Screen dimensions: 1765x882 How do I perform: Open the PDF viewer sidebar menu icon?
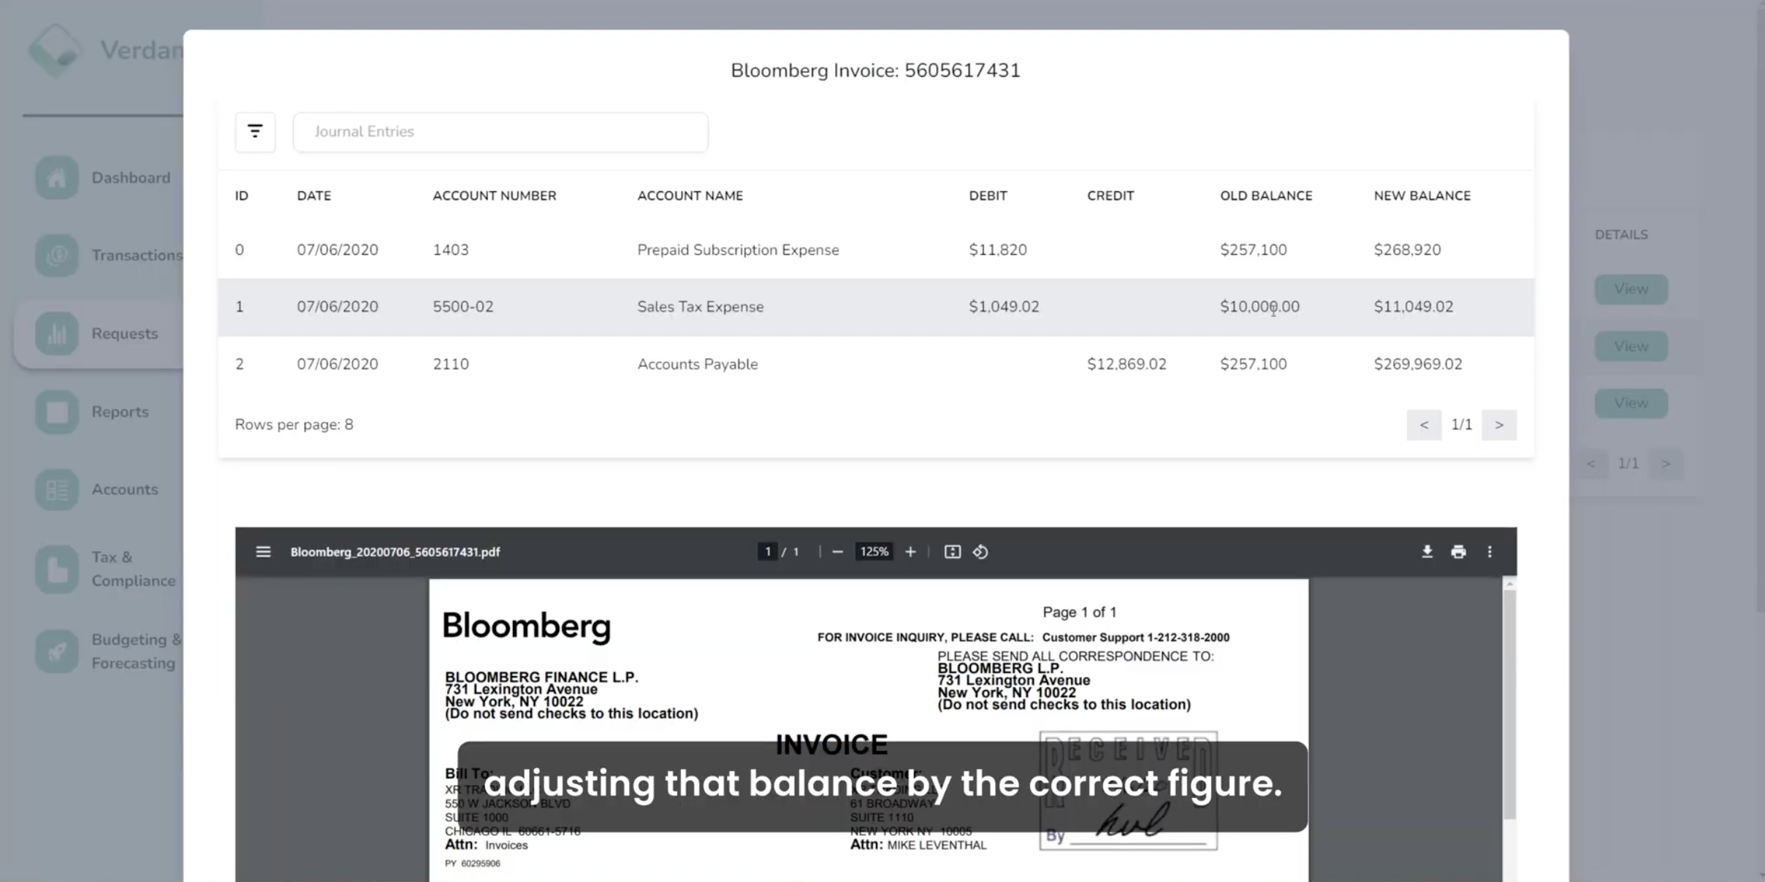(263, 552)
